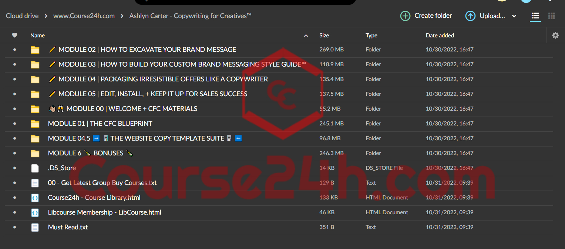
Task: Toggle favourite dot for MODULE 03 row
Action: 14,64
